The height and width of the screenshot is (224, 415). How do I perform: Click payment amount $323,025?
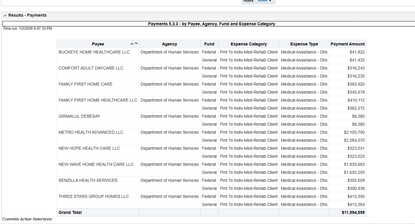(356, 156)
